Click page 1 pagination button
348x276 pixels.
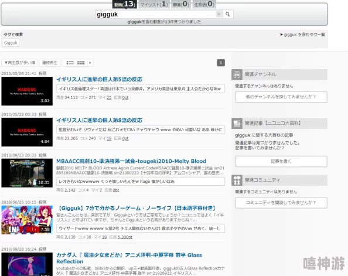pos(221,63)
